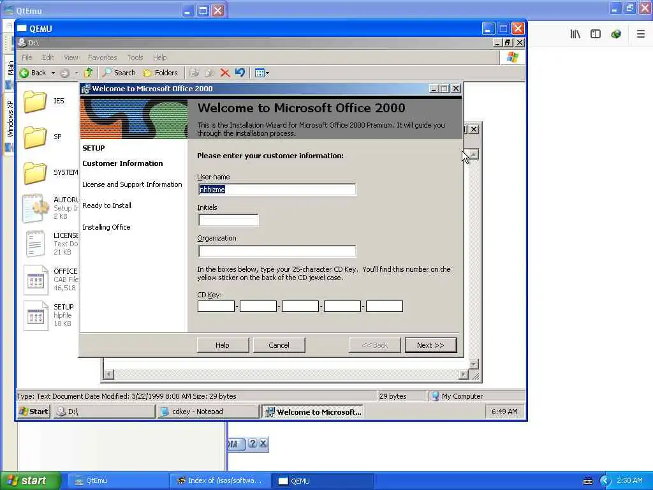The height and width of the screenshot is (490, 653).
Task: Switch to Index of /isos/softwa... in taskbar
Action: [x=220, y=481]
